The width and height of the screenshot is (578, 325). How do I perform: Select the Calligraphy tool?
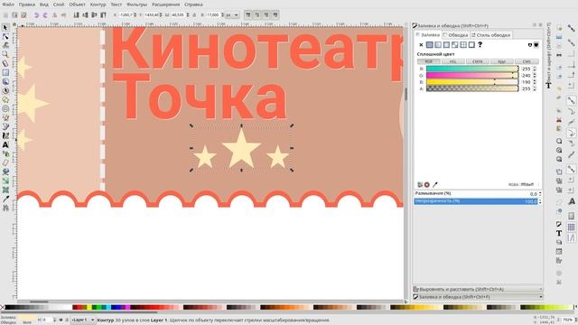[x=5, y=135]
